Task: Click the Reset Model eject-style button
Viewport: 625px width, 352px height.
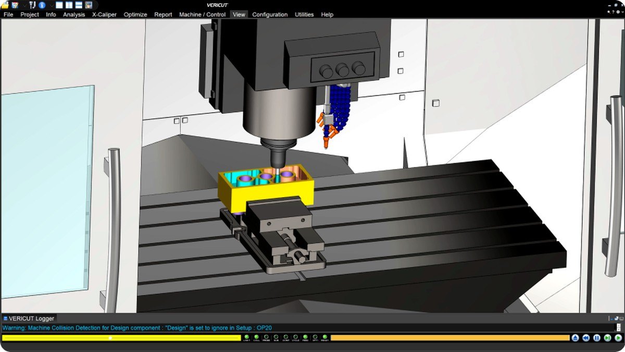Action: [x=575, y=338]
